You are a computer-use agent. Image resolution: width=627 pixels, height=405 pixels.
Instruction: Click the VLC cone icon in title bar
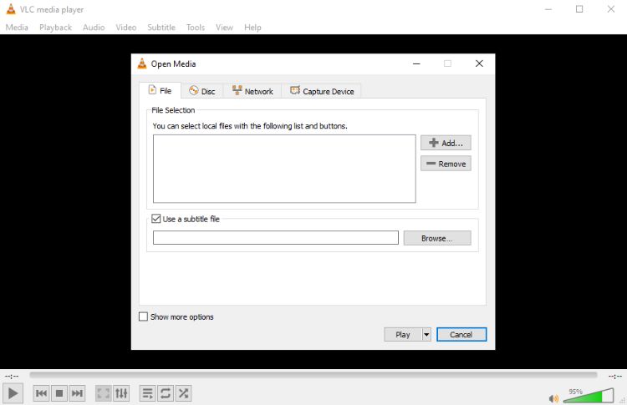11,9
